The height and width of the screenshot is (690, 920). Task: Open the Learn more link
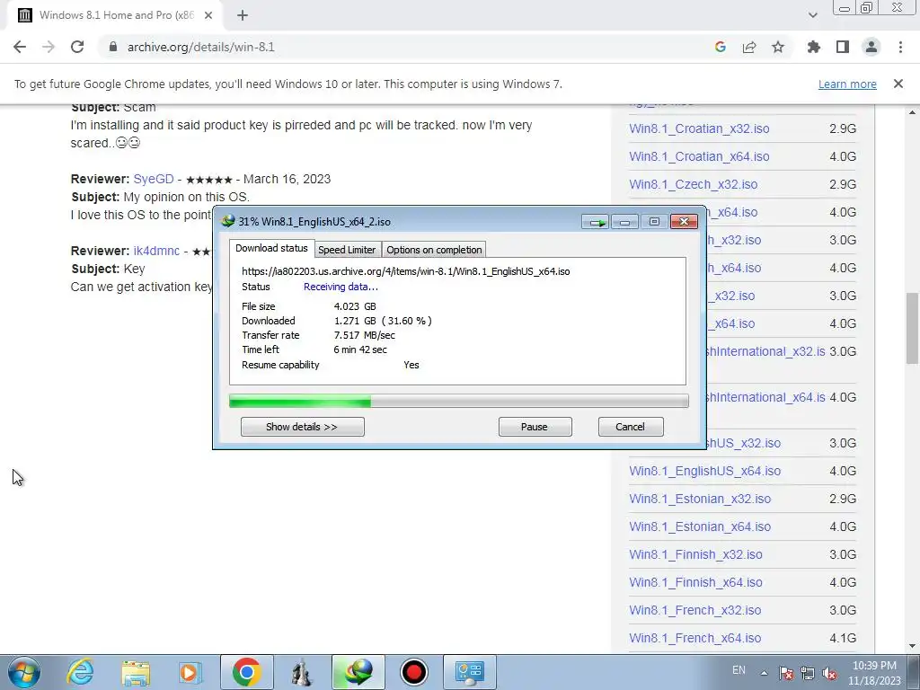pos(847,84)
